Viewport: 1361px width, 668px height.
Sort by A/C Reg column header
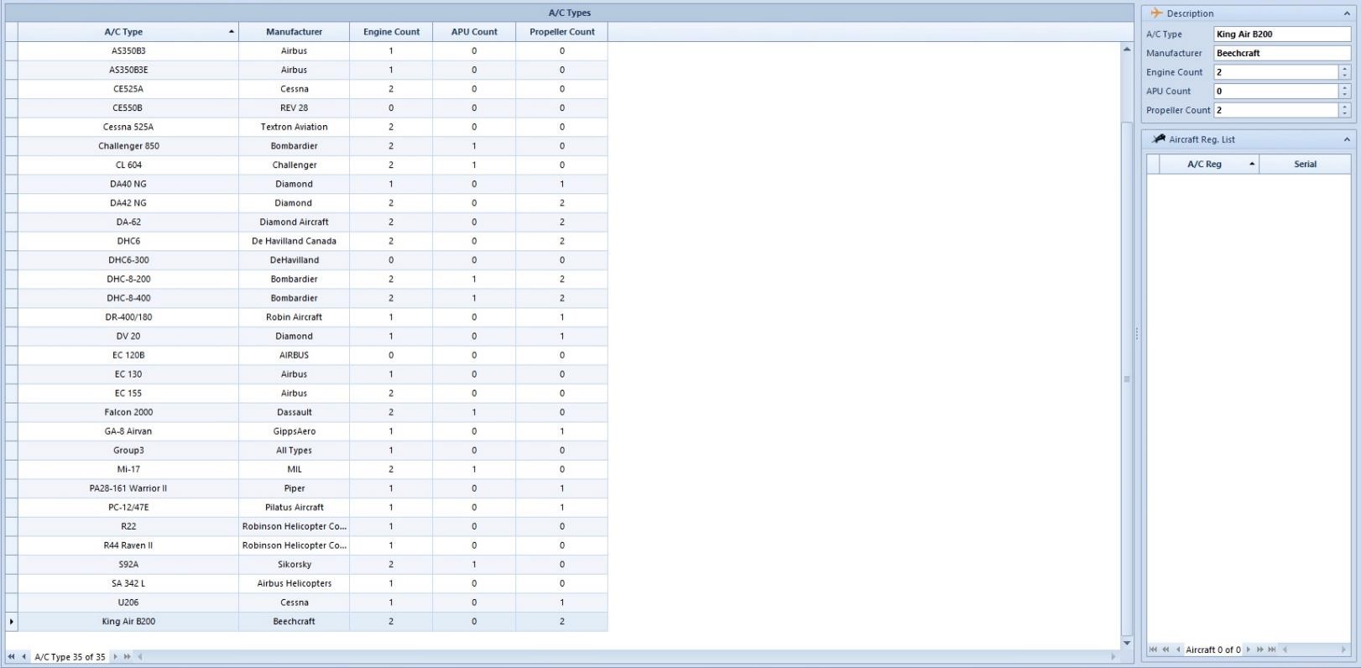[x=1209, y=164]
